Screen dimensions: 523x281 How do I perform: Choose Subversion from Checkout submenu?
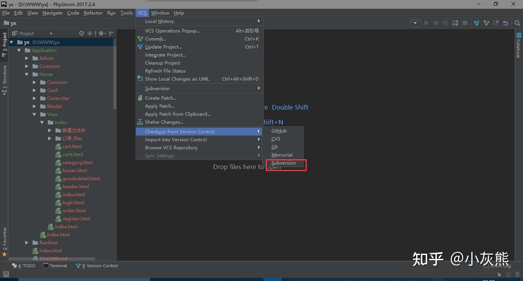284,163
